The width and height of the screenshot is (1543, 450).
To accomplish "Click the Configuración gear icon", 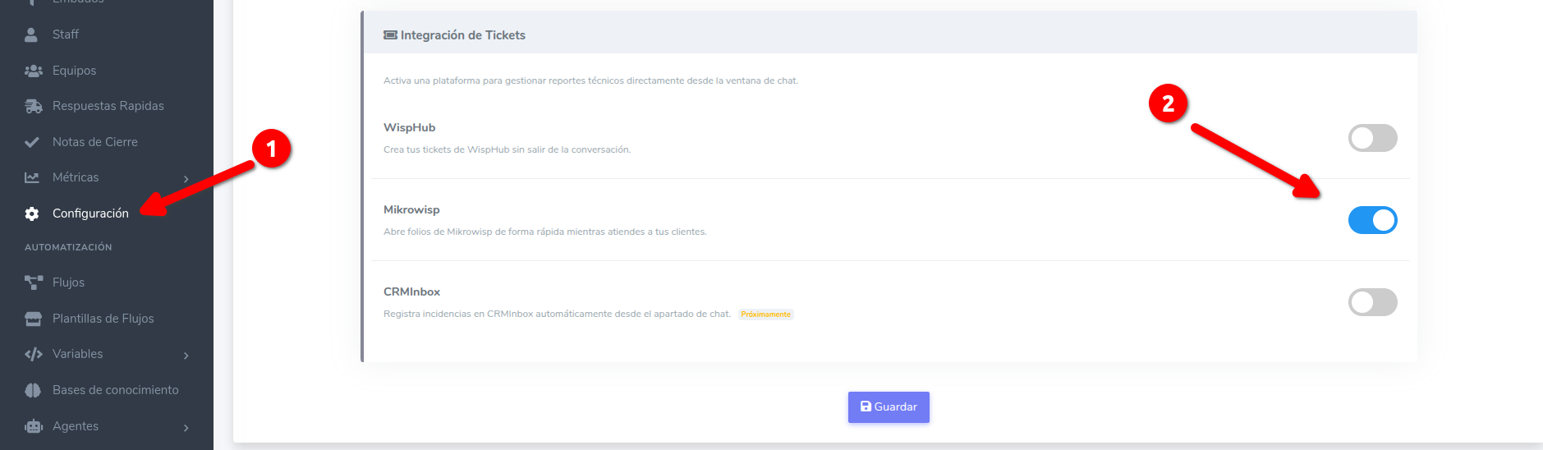I will point(32,214).
